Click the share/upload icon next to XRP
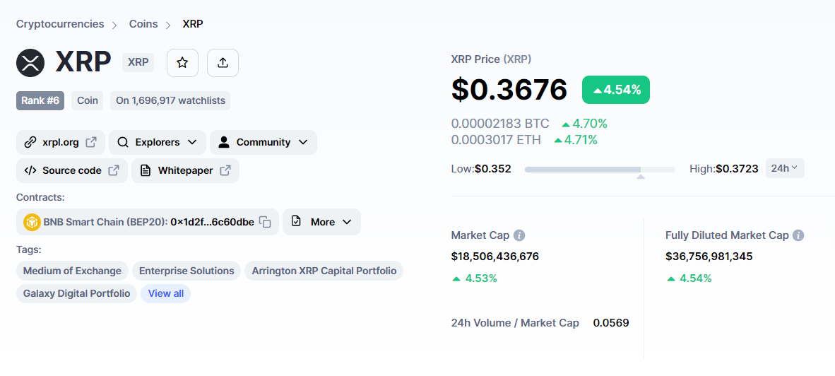Viewport: 835px width, 376px height. pyautogui.click(x=223, y=63)
